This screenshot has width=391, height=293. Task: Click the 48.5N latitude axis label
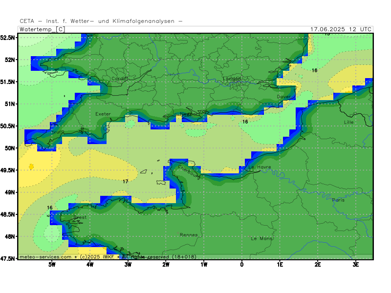coord(7,214)
